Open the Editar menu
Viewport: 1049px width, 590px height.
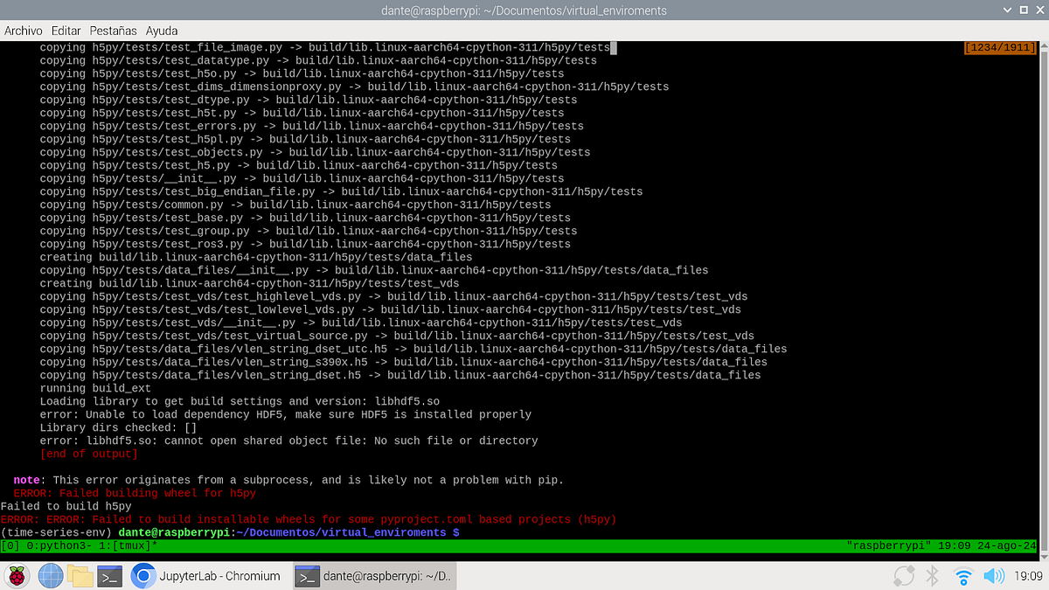pyautogui.click(x=66, y=31)
